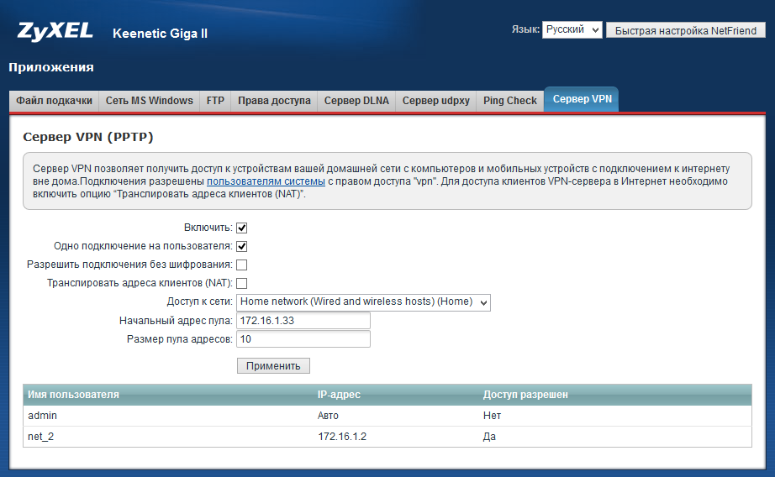Image resolution: width=775 pixels, height=477 pixels.
Task: Open the Ping Check tab
Action: tap(510, 101)
